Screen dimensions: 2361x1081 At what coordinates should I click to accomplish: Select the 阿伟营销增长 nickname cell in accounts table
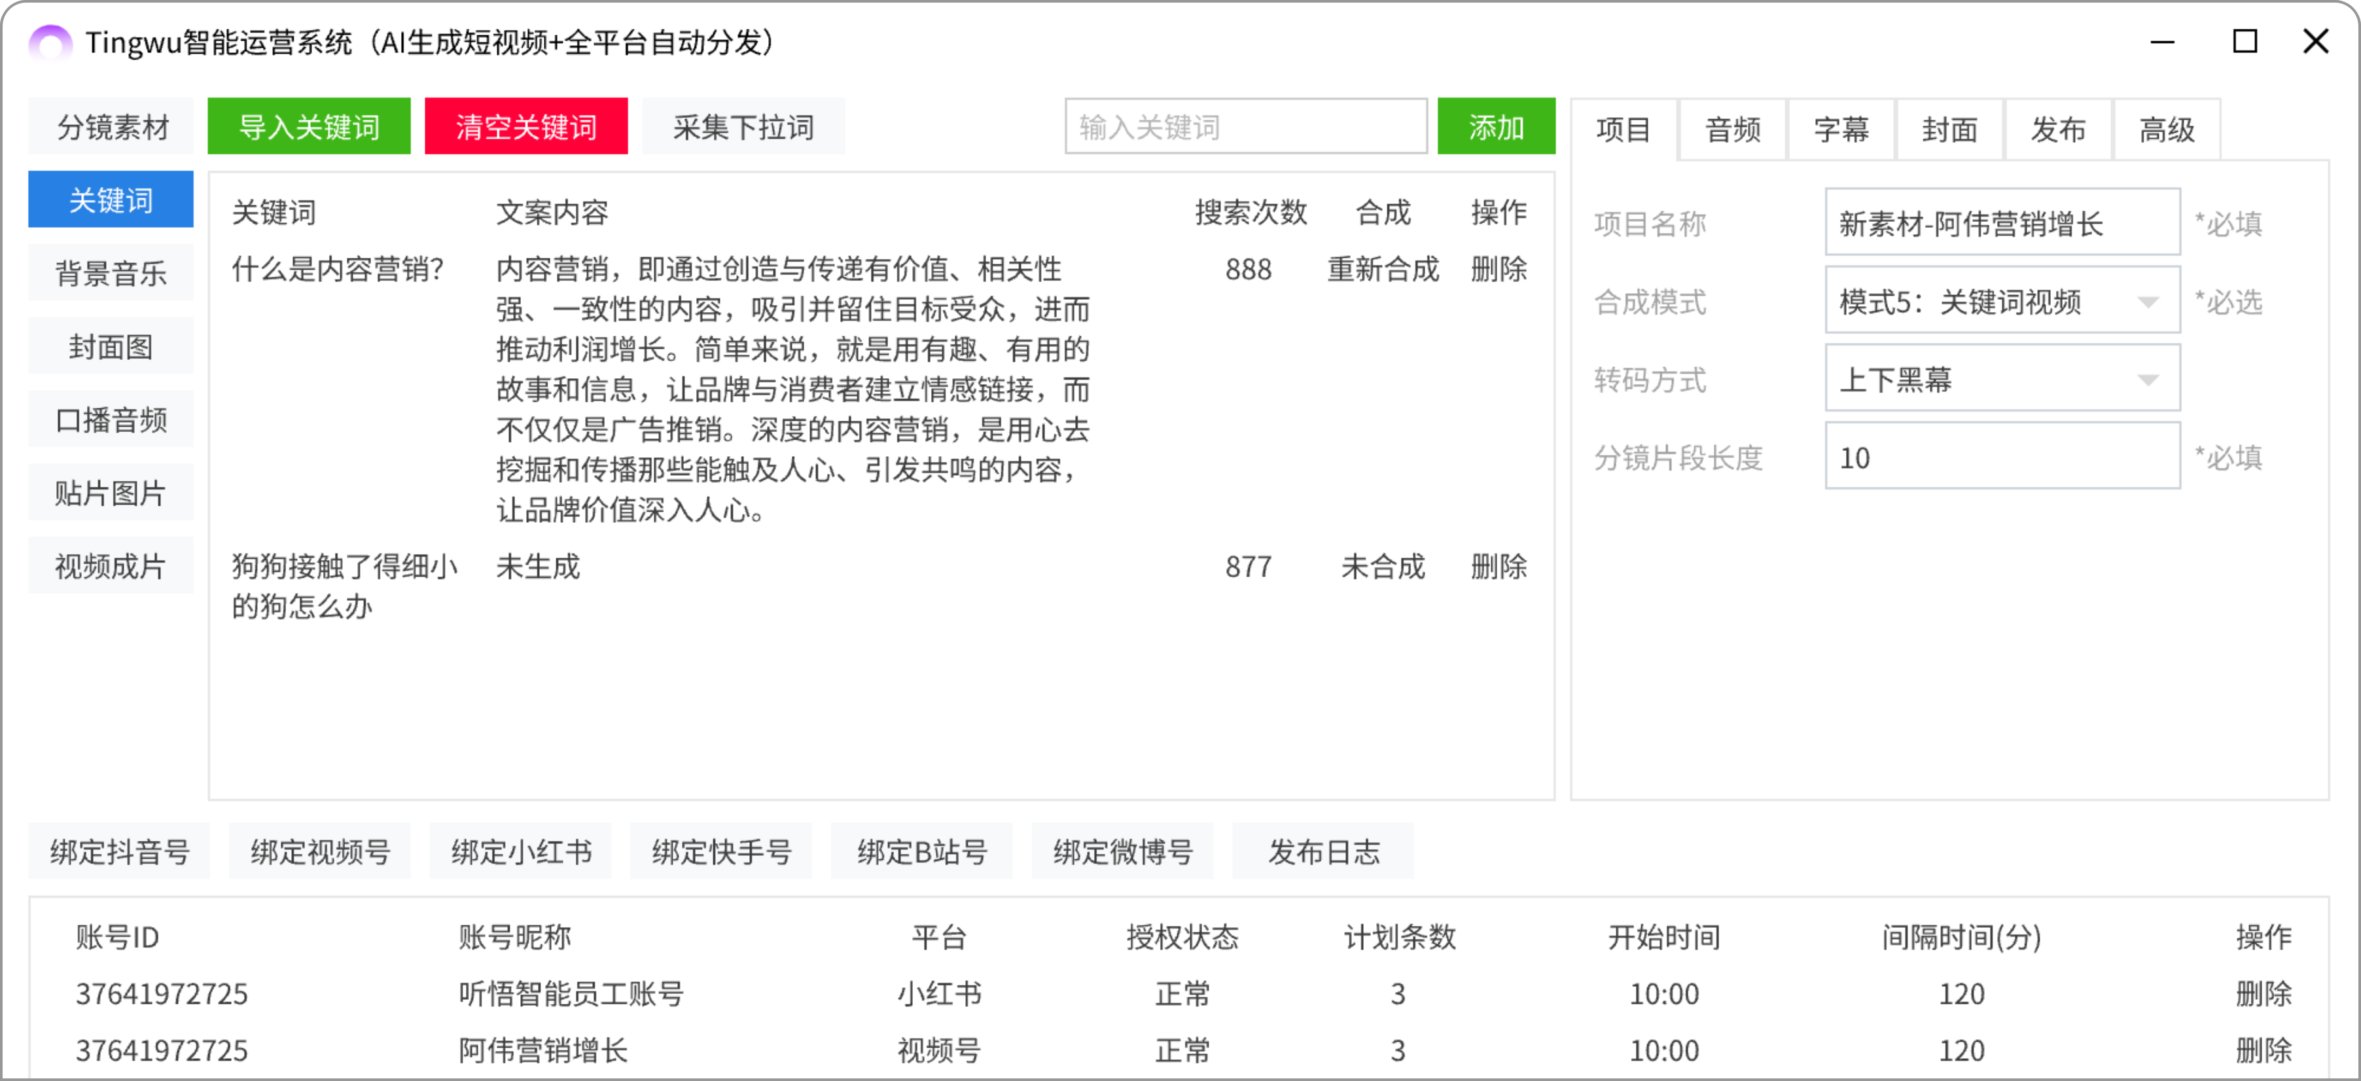(542, 1051)
